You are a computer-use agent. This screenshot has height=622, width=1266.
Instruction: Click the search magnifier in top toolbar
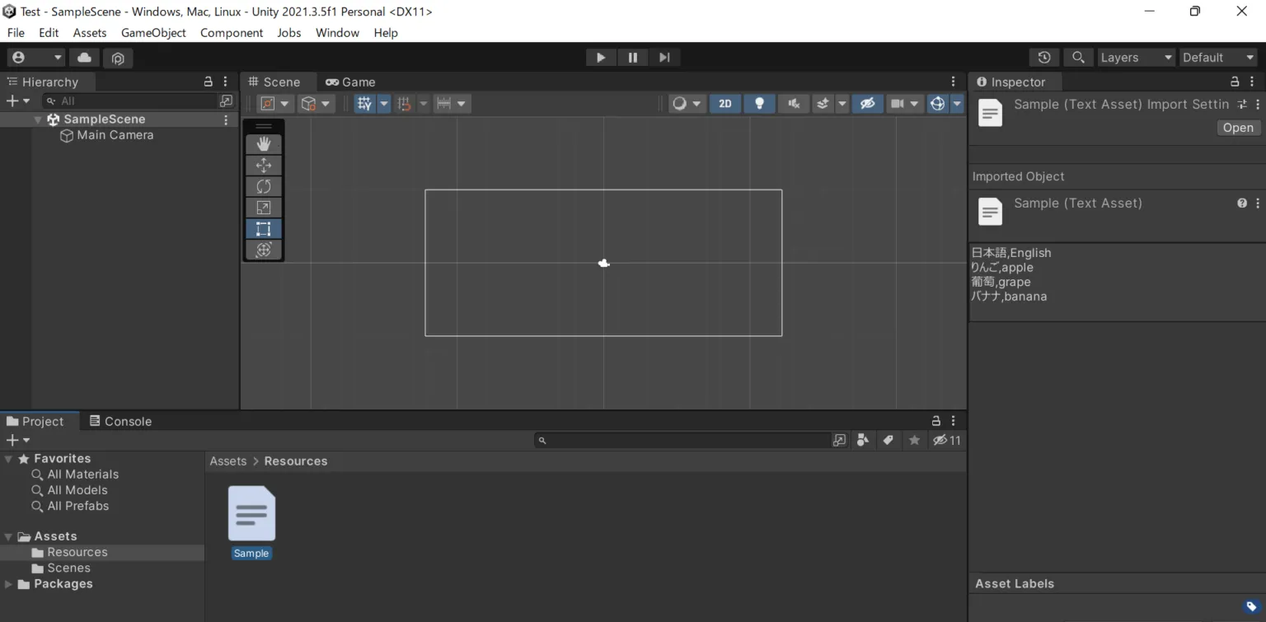point(1077,58)
